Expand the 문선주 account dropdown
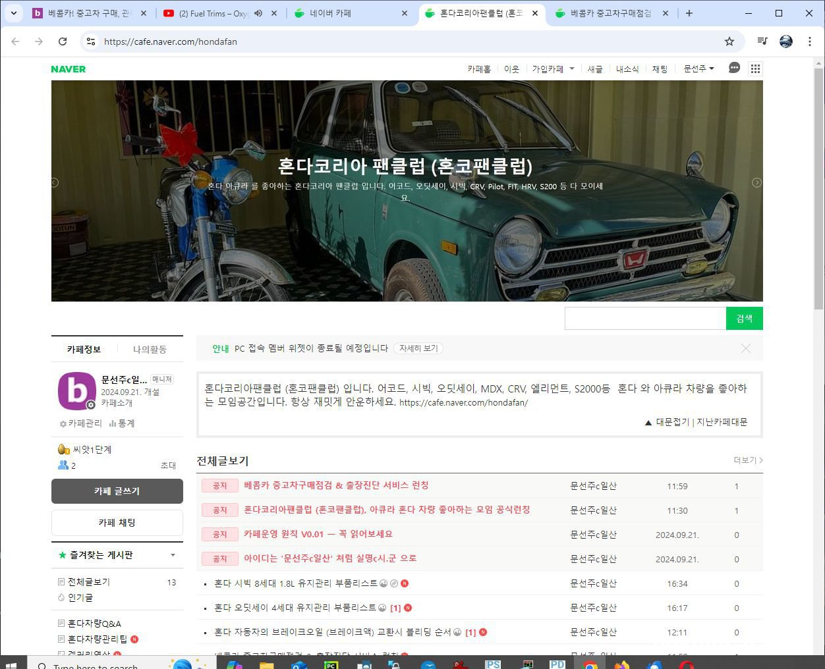Viewport: 825px width, 669px height. coord(698,68)
